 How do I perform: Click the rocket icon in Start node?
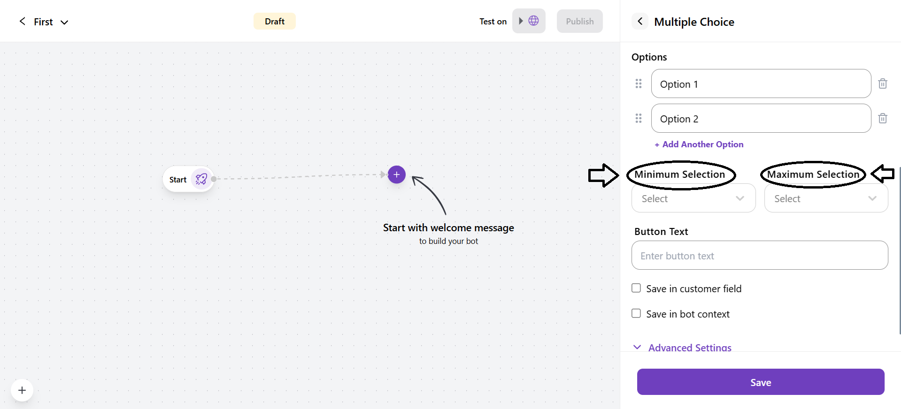201,179
